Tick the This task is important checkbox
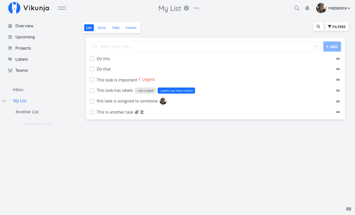The width and height of the screenshot is (355, 215). (92, 80)
